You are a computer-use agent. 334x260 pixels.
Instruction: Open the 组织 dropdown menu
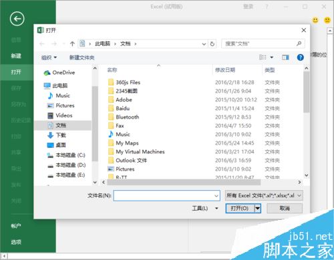click(x=49, y=57)
